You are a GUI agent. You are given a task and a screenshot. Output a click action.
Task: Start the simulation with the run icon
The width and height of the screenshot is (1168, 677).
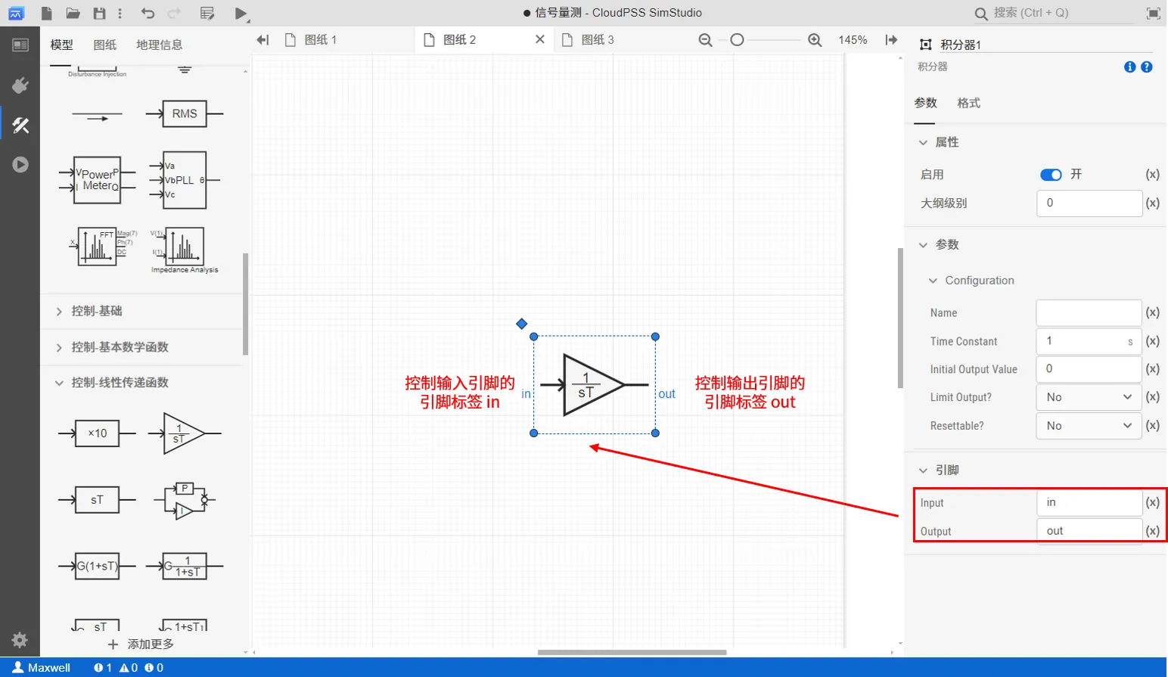[241, 13]
